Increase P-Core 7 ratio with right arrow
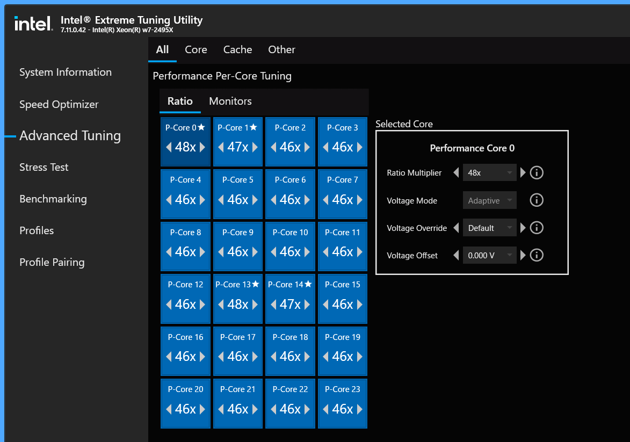The height and width of the screenshot is (442, 630). tap(359, 200)
